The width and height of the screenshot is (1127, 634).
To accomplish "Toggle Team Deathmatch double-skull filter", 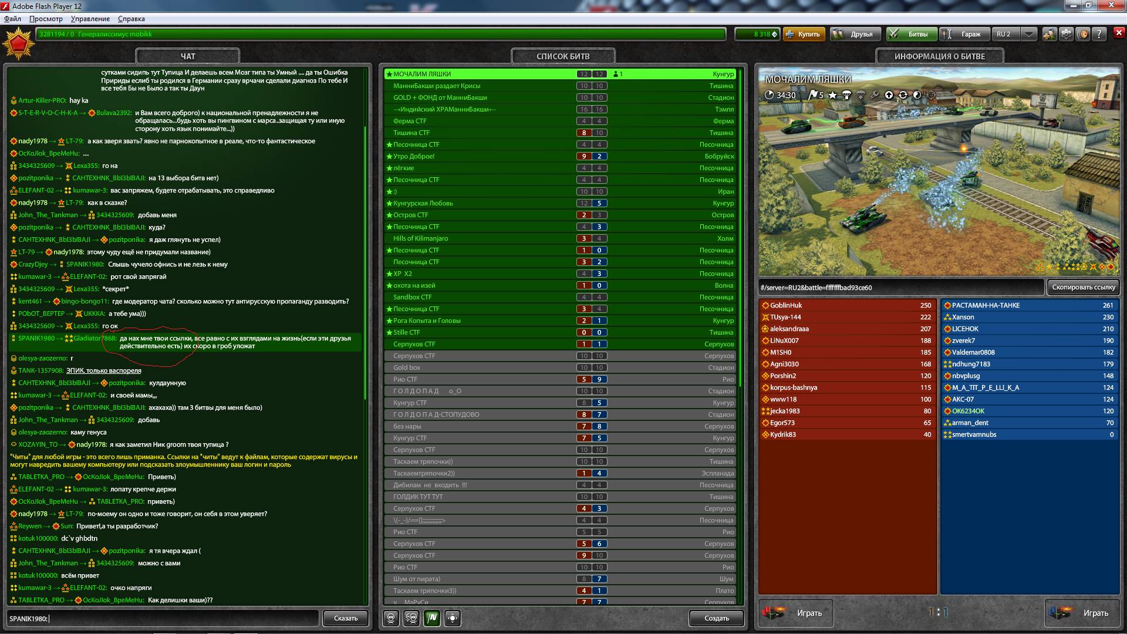I will point(411,618).
